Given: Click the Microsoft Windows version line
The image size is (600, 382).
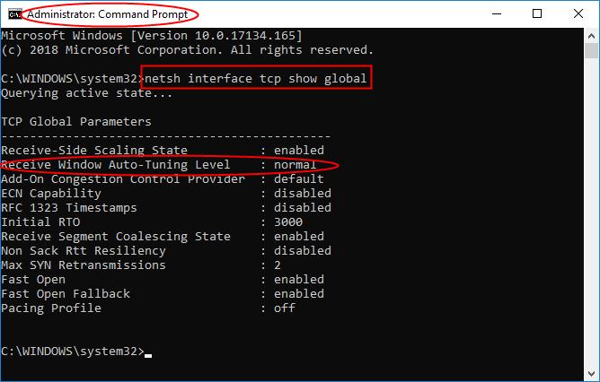Looking at the screenshot, I should [151, 35].
